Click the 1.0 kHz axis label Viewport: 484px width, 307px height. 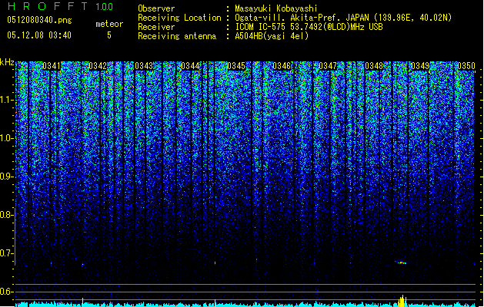(7, 138)
